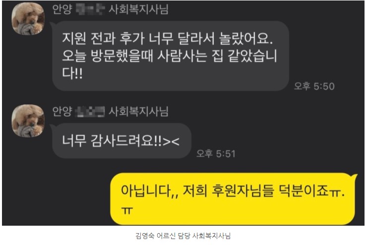367x245 pixels.
Task: Click the 오후 5:51 timestamp
Action: pos(216,153)
